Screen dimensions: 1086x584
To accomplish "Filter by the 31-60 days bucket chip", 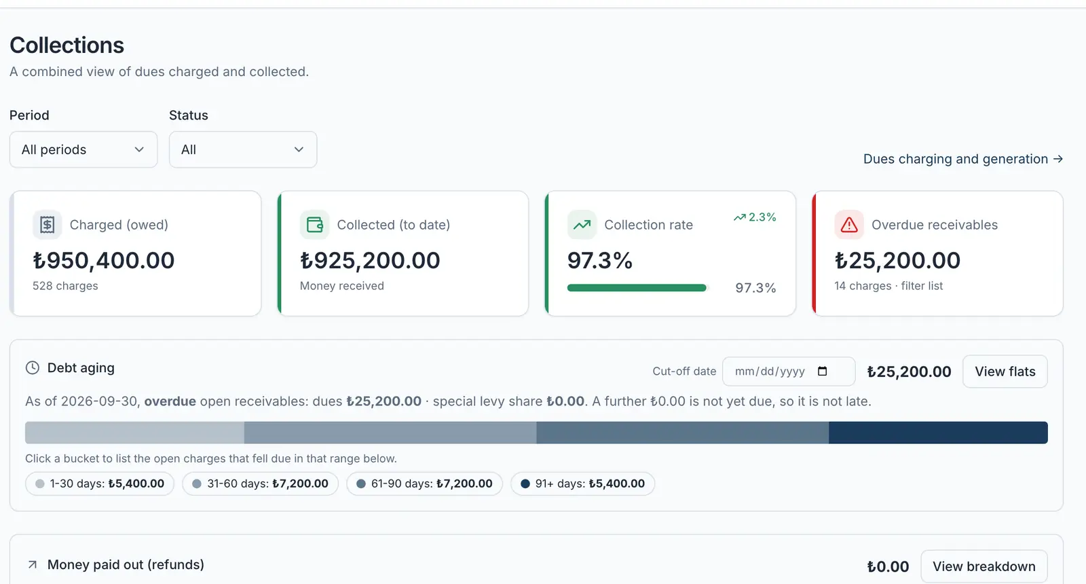I will [x=260, y=483].
